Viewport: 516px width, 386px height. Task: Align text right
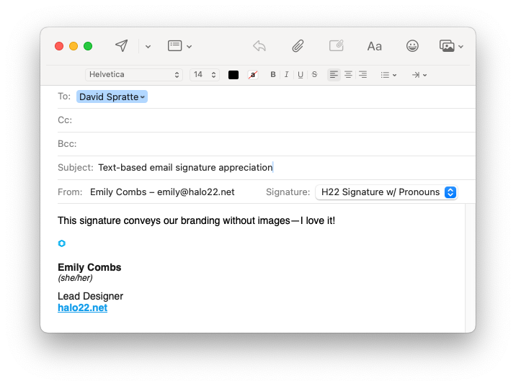pyautogui.click(x=362, y=75)
